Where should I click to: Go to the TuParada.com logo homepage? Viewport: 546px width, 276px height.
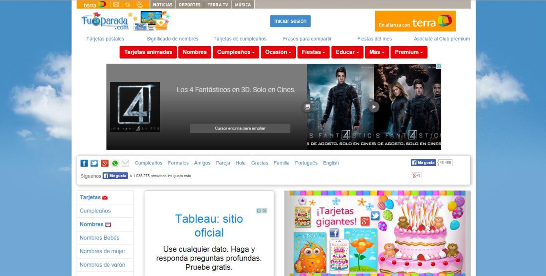coord(105,21)
